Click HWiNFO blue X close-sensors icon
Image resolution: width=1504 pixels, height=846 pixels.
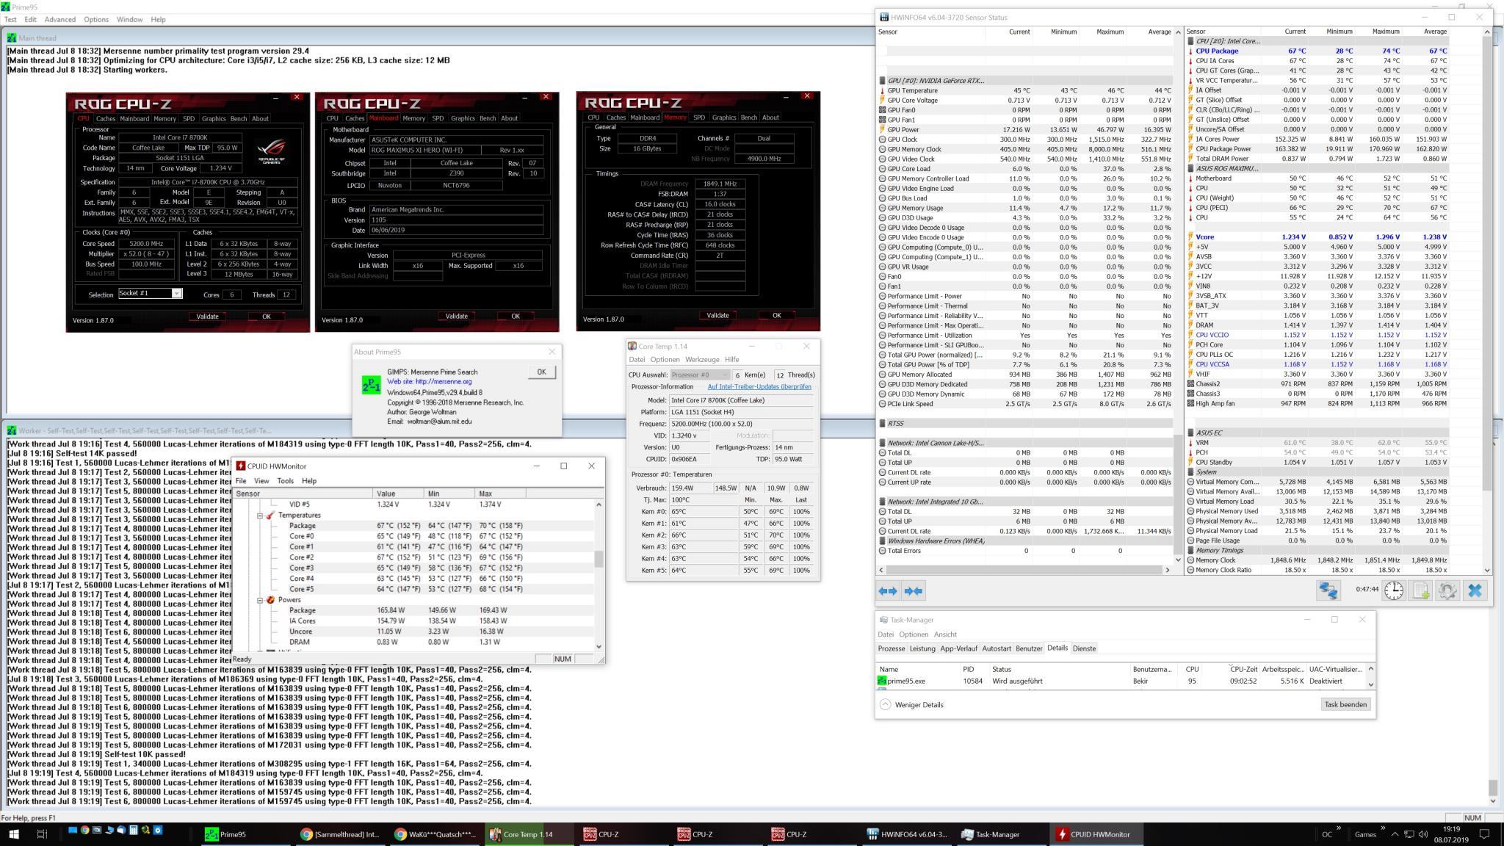1475,590
